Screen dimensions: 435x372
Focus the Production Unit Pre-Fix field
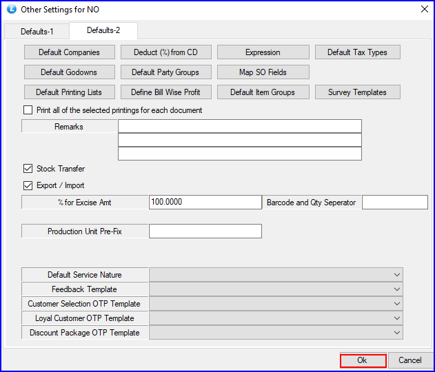[x=205, y=231]
